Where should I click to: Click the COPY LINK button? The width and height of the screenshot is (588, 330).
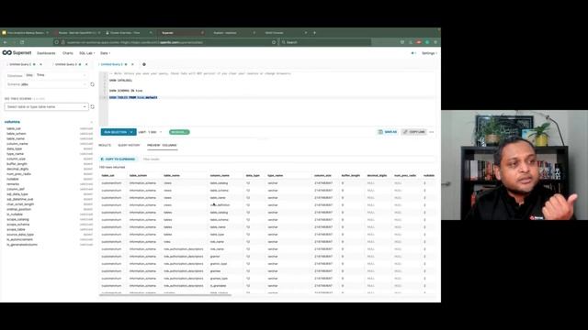click(x=414, y=132)
